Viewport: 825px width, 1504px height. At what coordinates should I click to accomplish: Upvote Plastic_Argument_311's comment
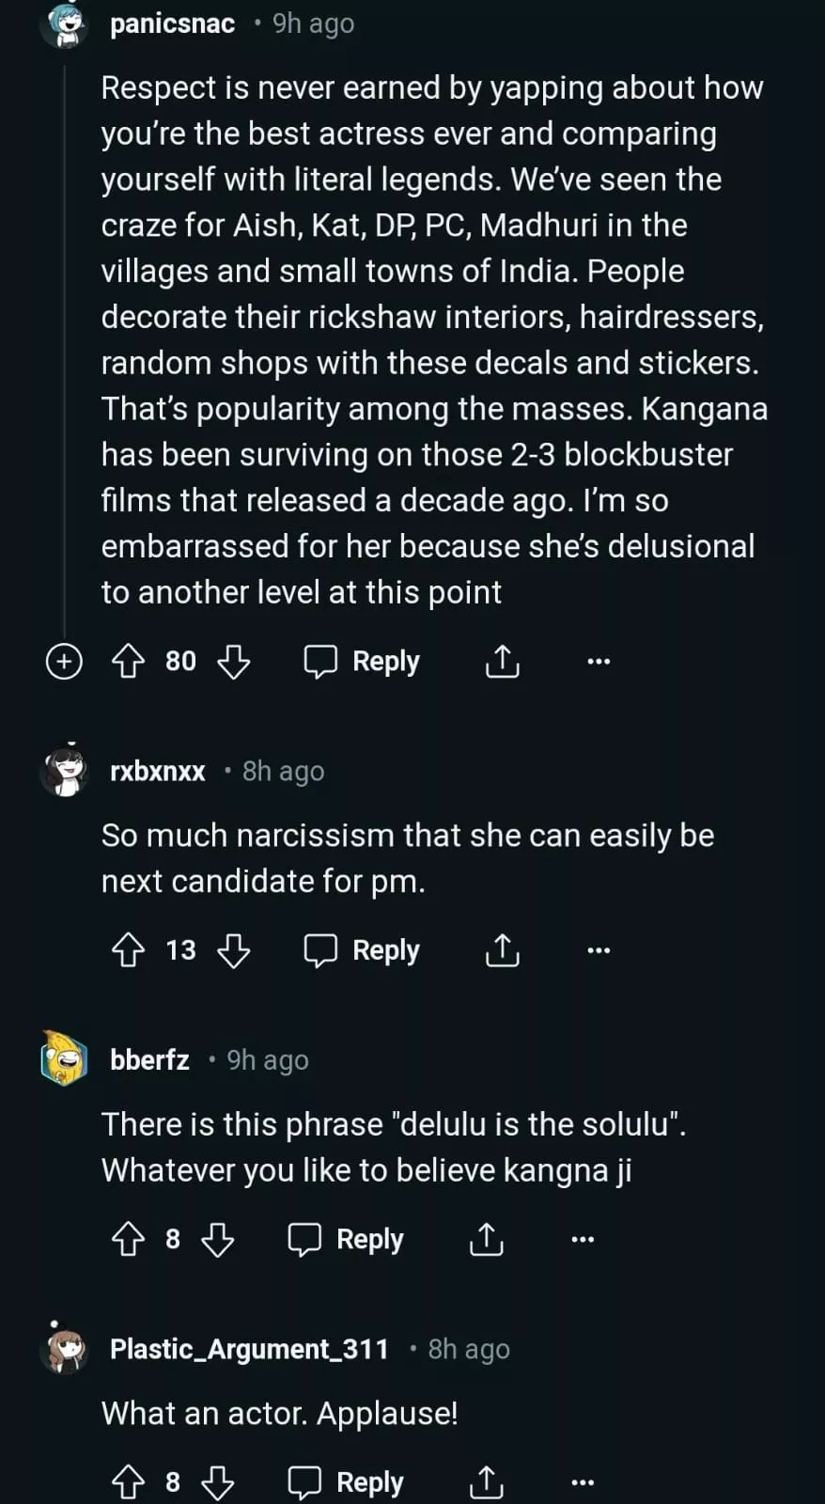point(128,1482)
